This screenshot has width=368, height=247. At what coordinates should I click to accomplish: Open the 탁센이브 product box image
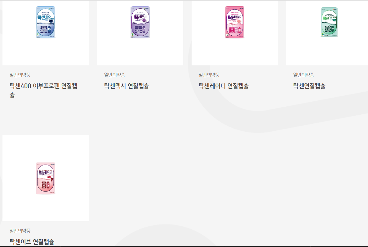(46, 178)
